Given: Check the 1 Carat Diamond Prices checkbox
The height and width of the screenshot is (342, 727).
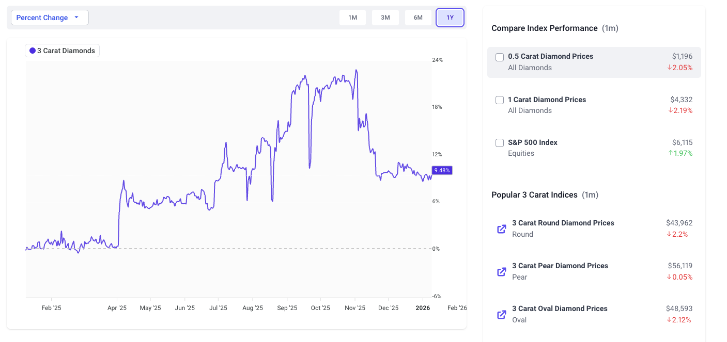Looking at the screenshot, I should (500, 100).
